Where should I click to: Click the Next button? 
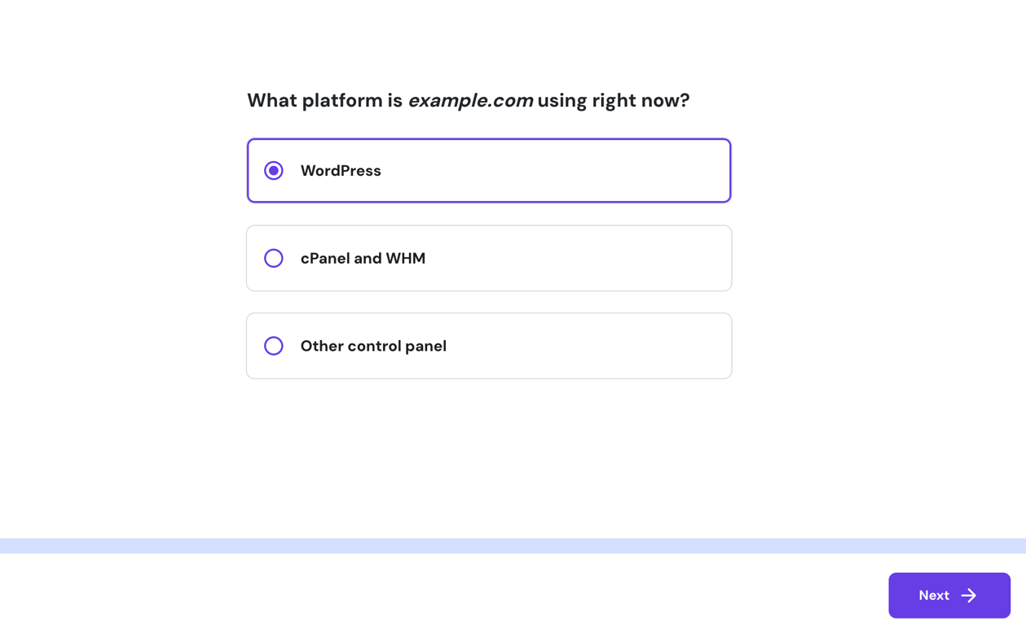pyautogui.click(x=949, y=595)
